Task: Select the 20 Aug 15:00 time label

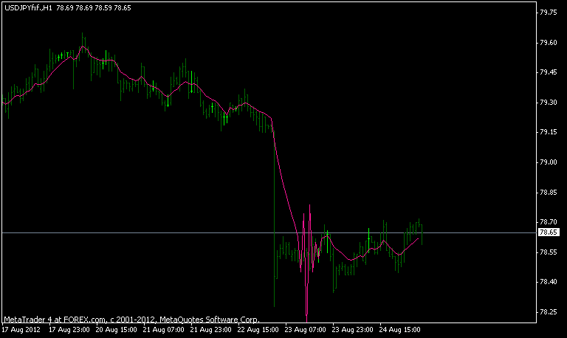Action: pos(117,331)
